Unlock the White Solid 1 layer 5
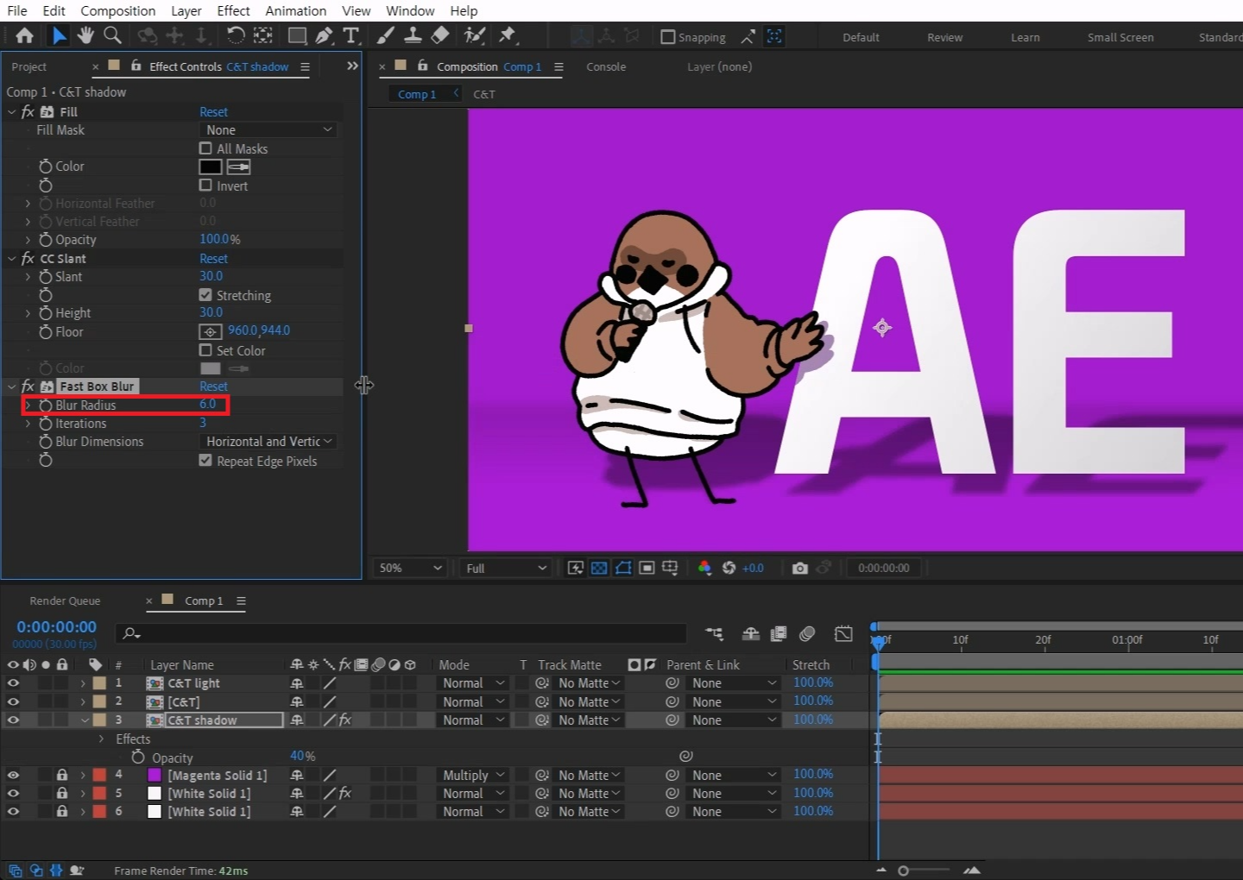Screen dimensions: 1243x880 (x=62, y=793)
